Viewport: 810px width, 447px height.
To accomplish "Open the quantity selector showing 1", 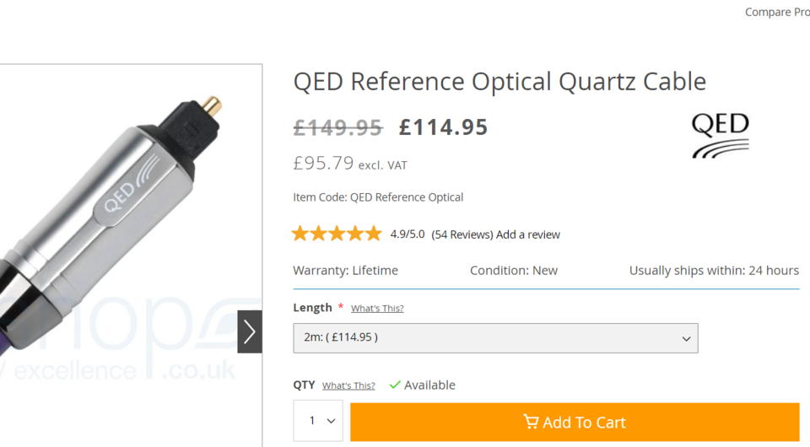I will 318,421.
